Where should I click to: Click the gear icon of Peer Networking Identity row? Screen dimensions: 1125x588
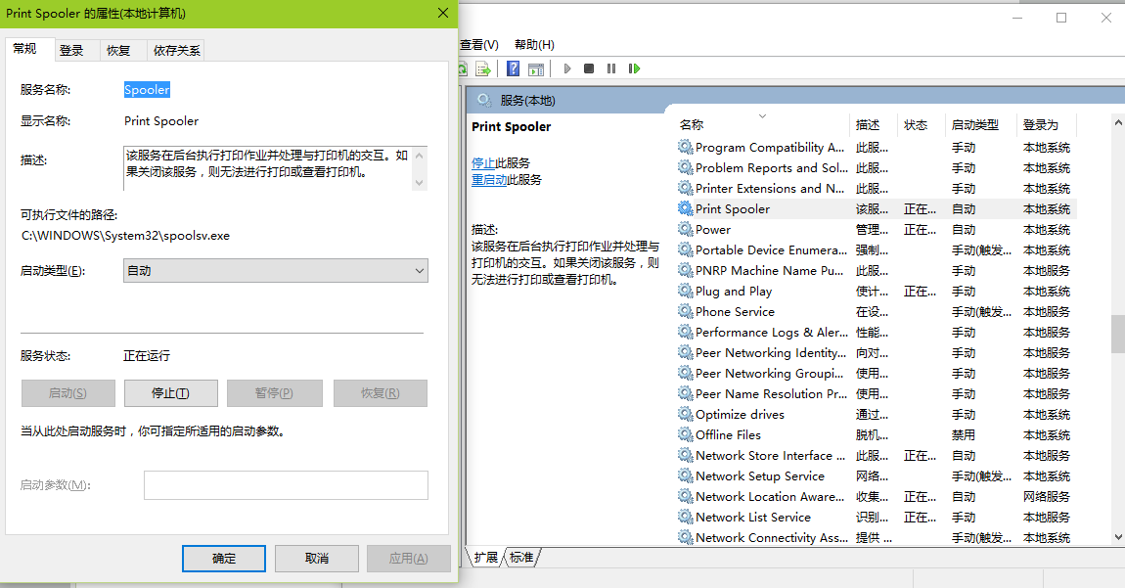click(685, 353)
